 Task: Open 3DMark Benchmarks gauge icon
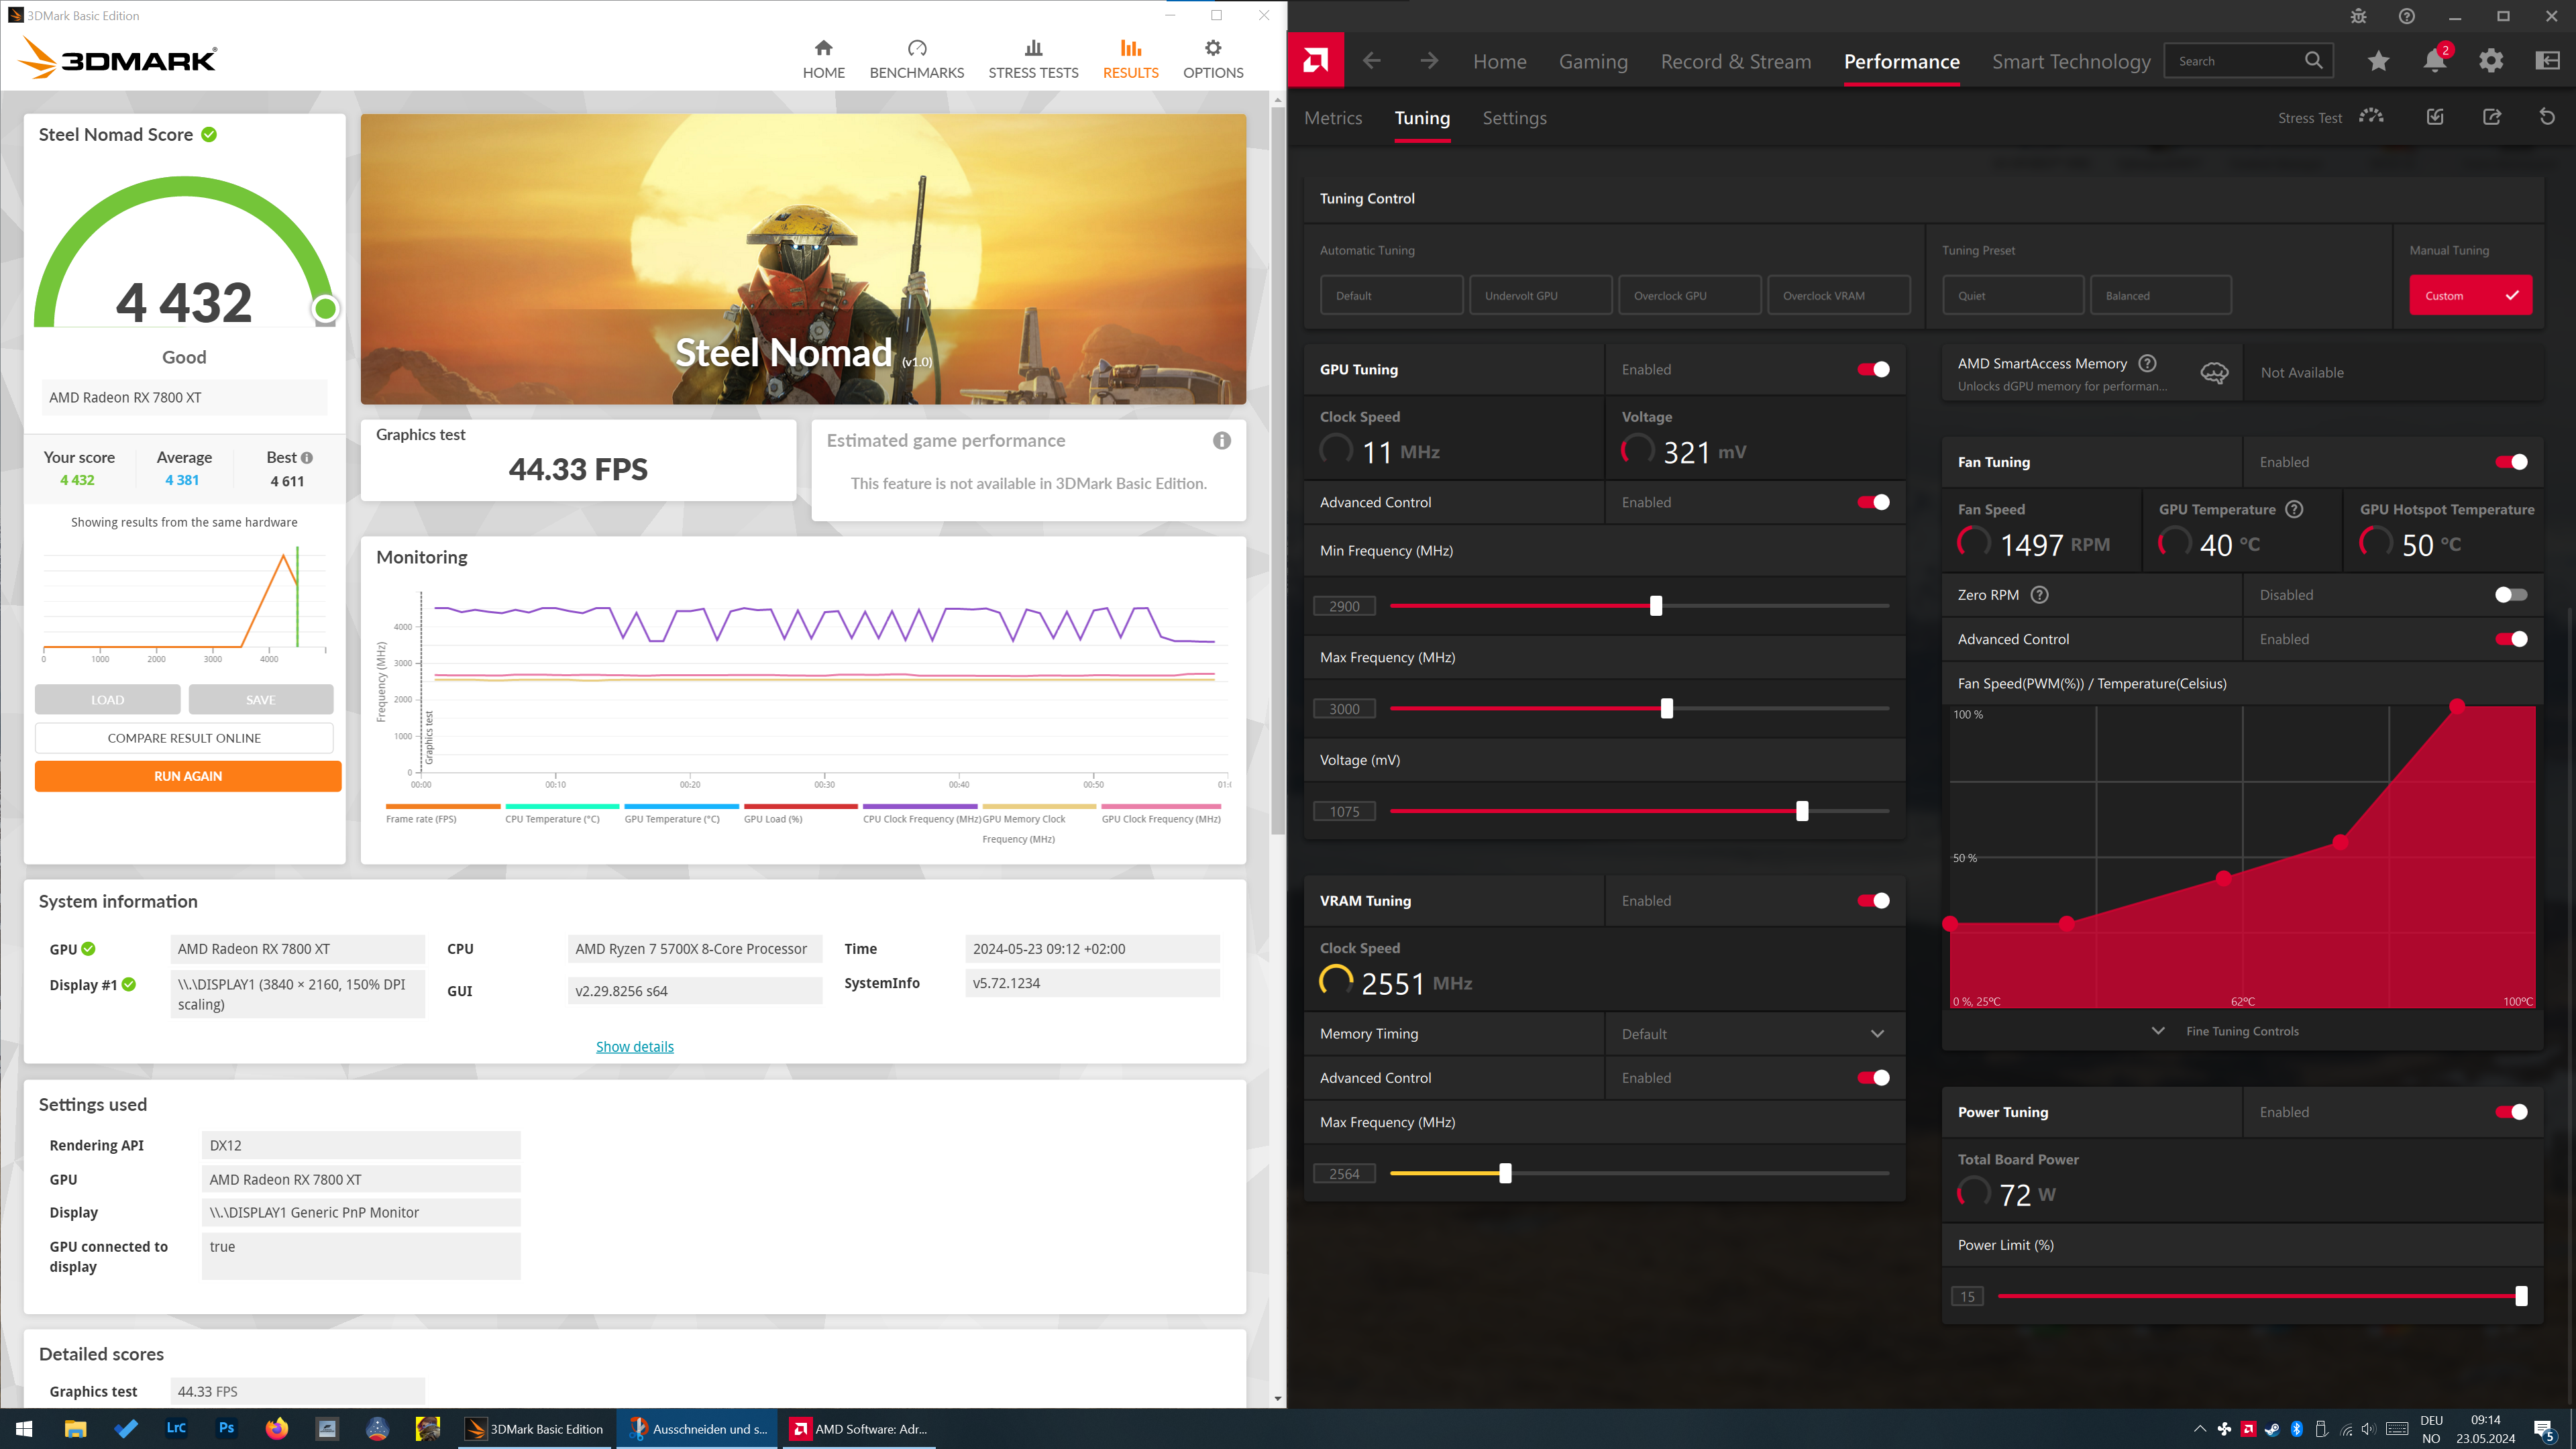coord(916,49)
